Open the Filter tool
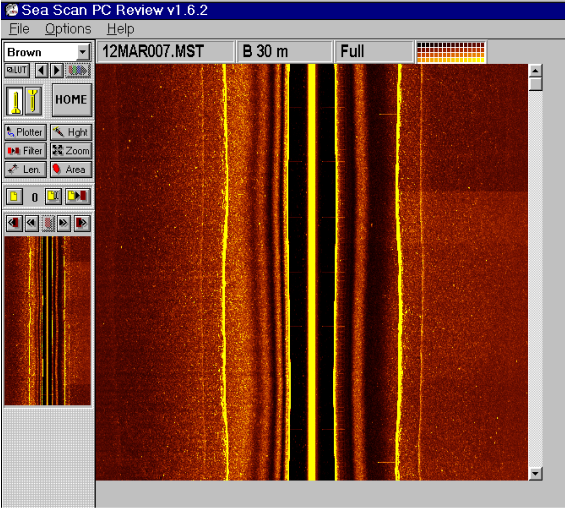Viewport: 565px width, 509px height. 26,151
